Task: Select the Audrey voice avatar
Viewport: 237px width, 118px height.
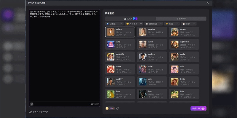Action: (x=111, y=82)
